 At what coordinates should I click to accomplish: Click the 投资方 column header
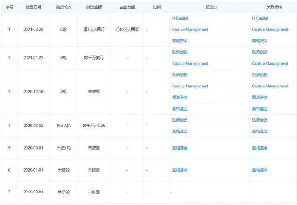click(x=211, y=7)
